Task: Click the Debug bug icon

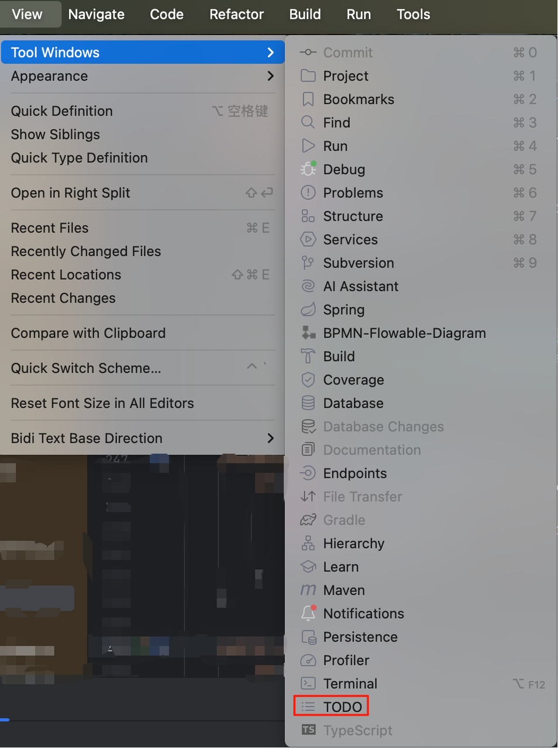Action: click(x=308, y=169)
